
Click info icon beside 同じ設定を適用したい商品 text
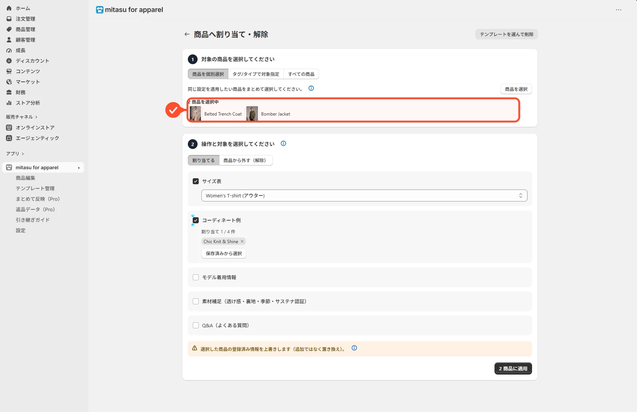click(x=311, y=89)
